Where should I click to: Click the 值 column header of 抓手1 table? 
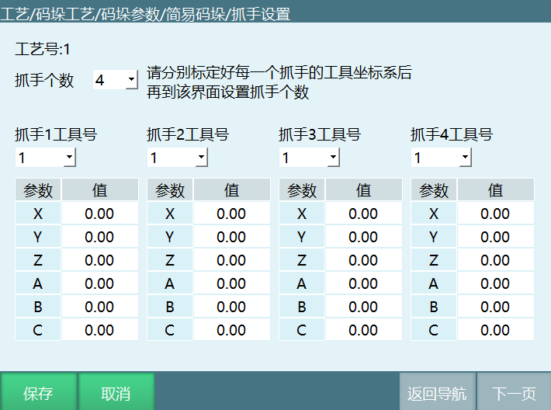99,190
